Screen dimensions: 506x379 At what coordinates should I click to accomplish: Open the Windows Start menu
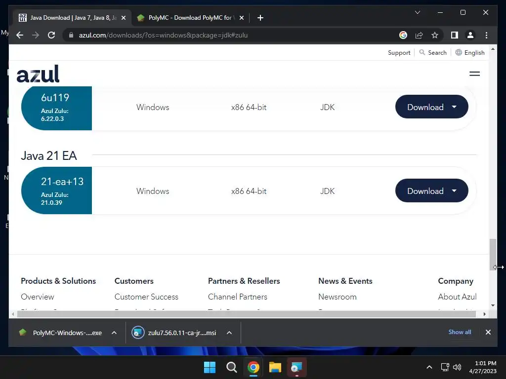tap(210, 367)
